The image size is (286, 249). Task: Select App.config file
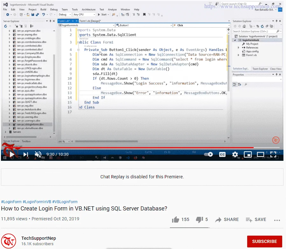[252, 52]
